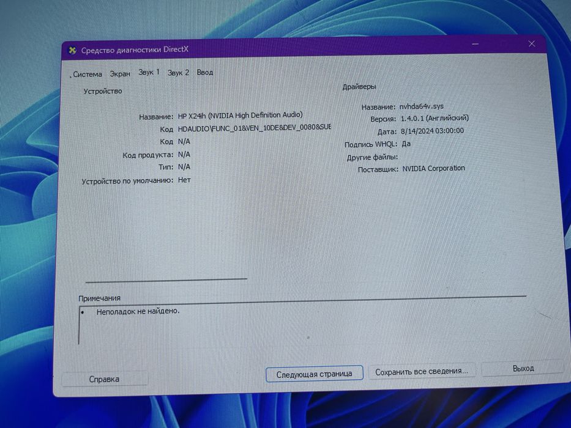Click the driver file name nvhda64v.sys
This screenshot has height=428, width=571.
pos(421,106)
